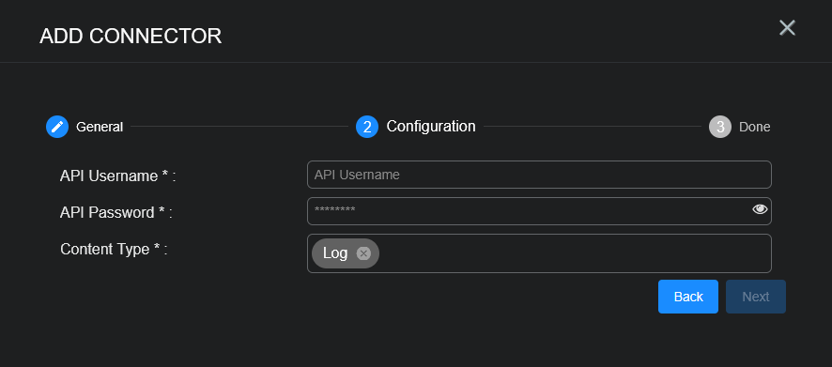Select the Configuration step label
Viewport: 832px width, 367px height.
431,126
